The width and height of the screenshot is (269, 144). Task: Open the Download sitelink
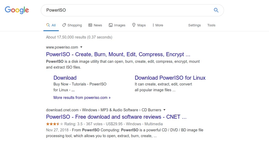(x=65, y=78)
